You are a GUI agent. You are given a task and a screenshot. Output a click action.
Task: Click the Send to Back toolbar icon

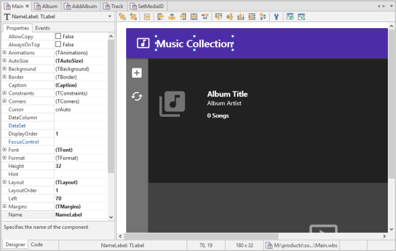(134, 17)
